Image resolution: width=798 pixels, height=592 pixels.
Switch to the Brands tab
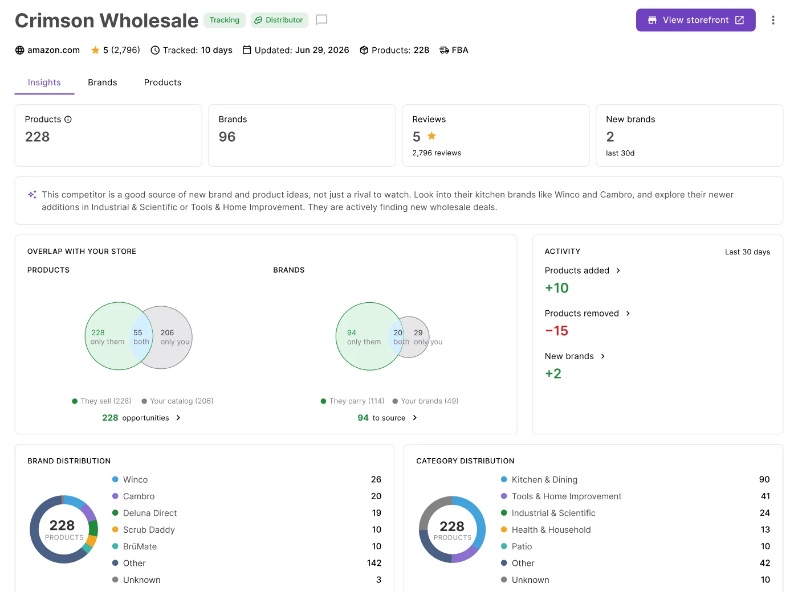[x=103, y=83]
